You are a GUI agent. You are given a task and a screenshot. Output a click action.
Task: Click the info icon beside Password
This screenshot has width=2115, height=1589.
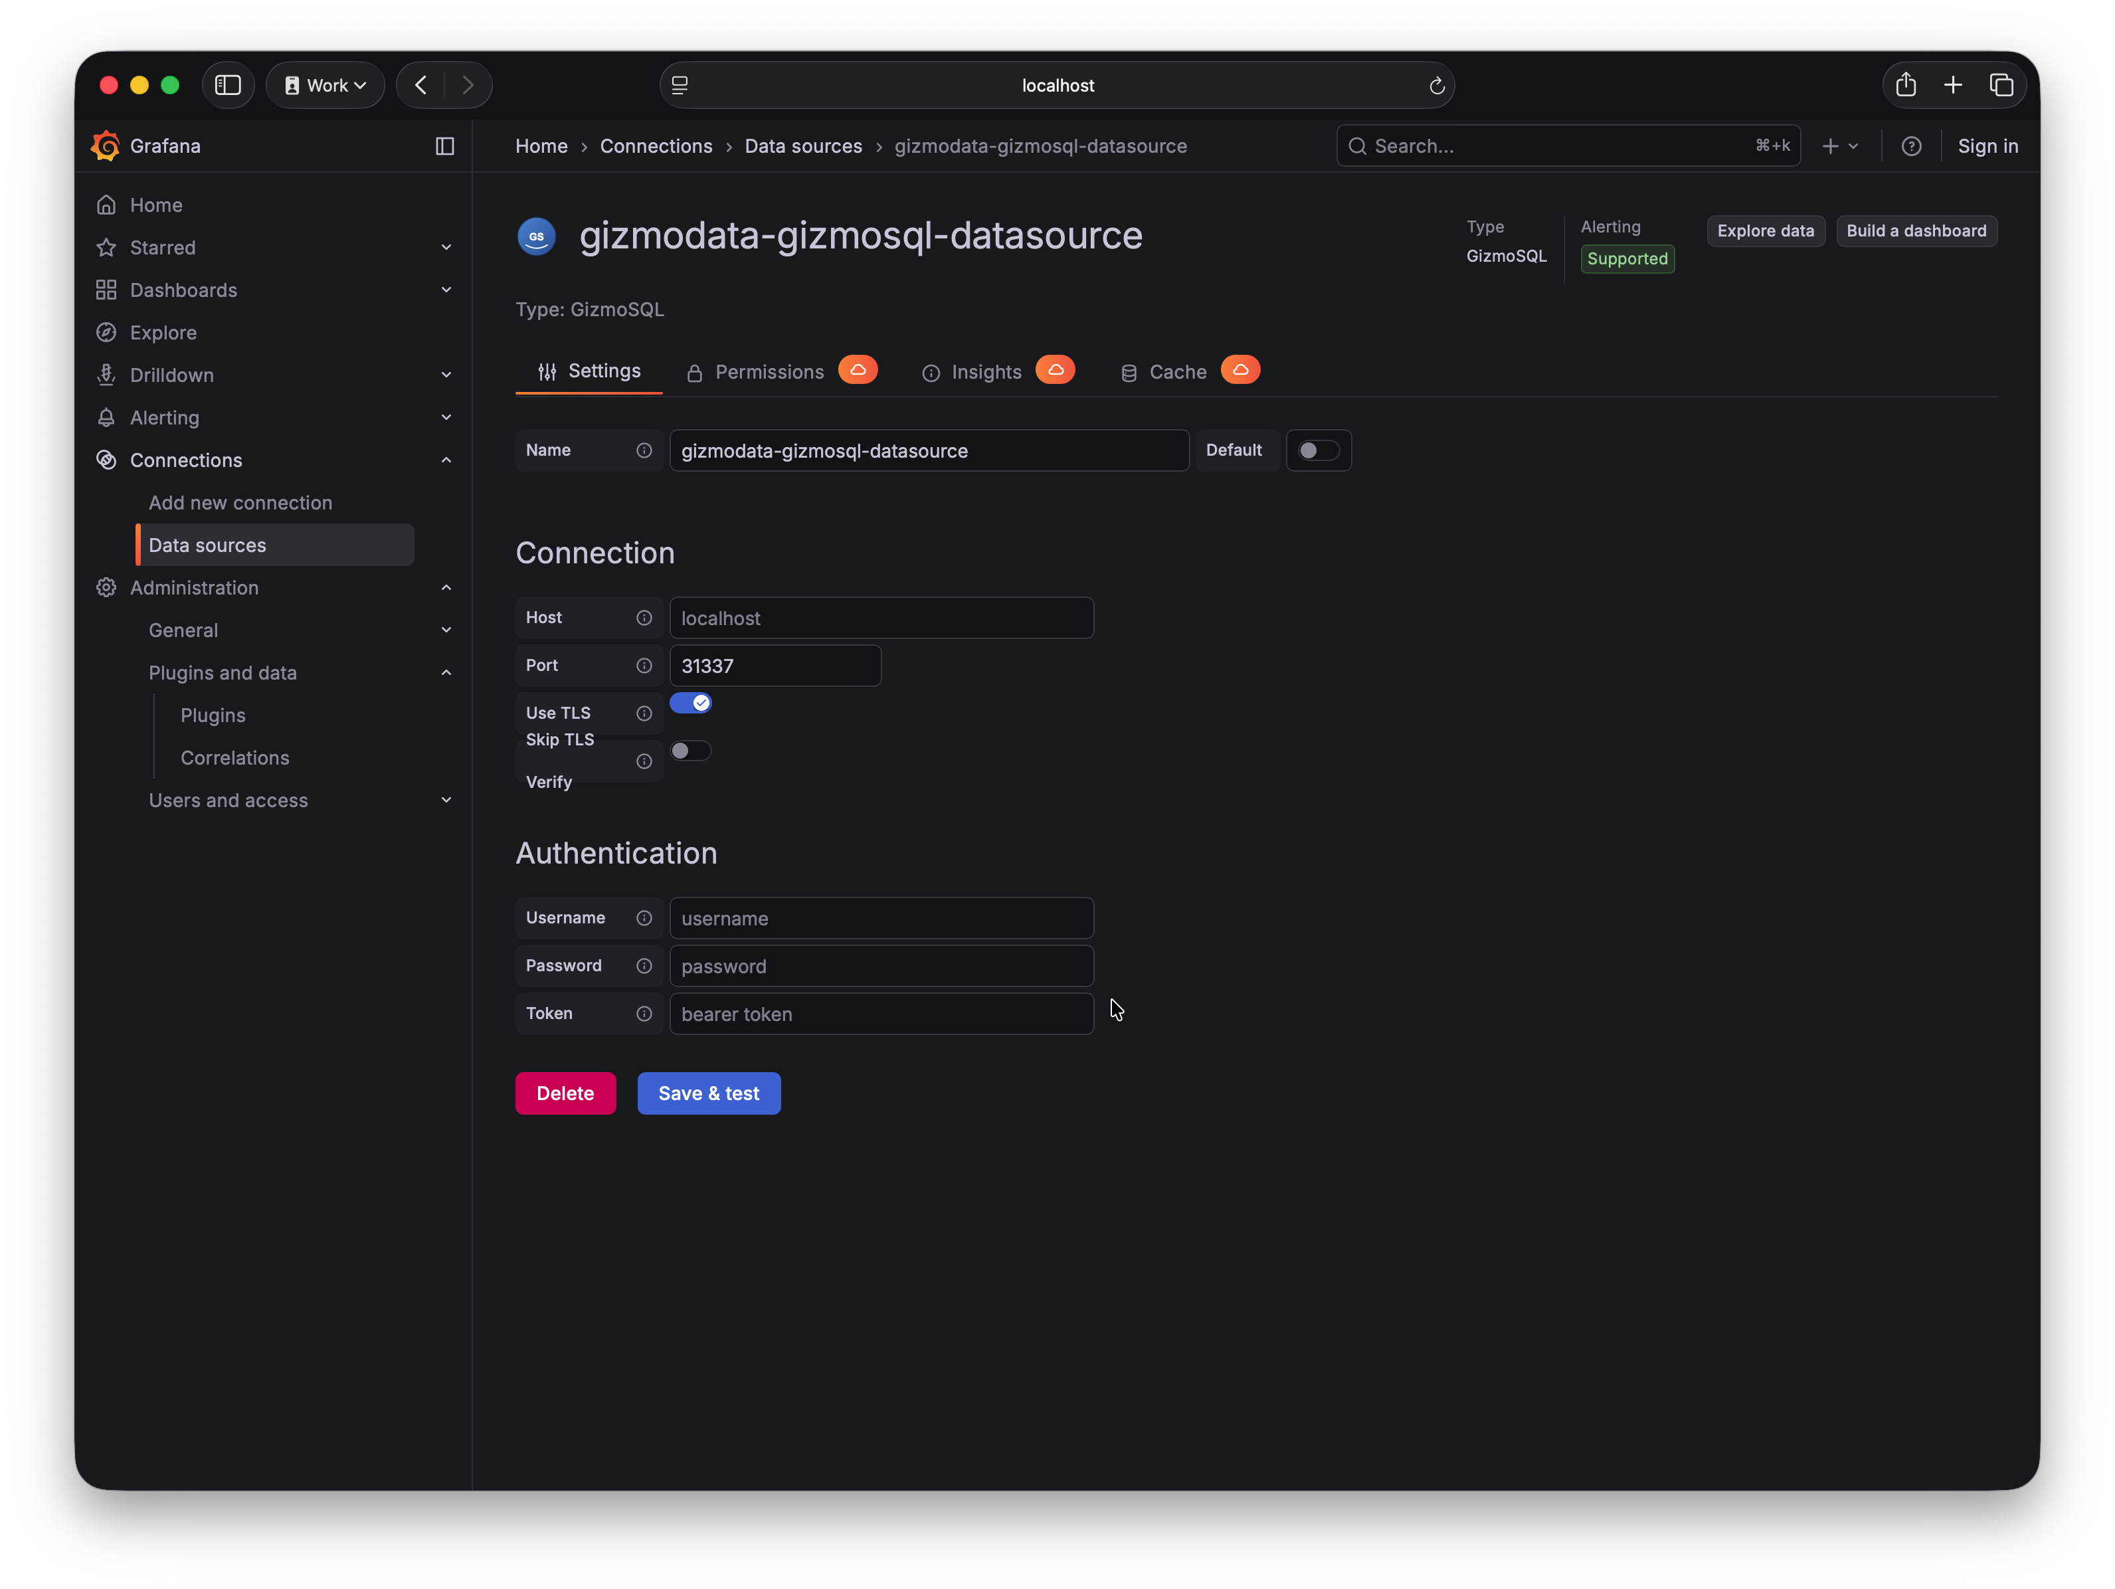644,966
